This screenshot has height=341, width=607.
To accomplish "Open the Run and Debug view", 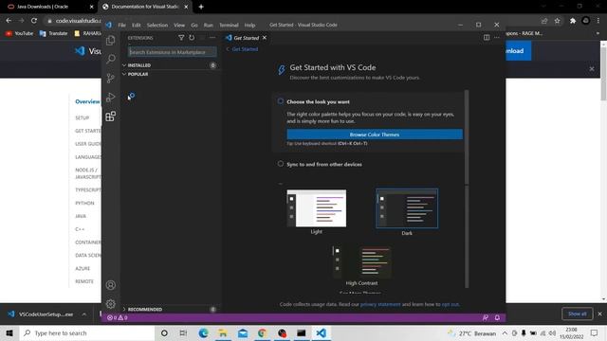I will (111, 97).
